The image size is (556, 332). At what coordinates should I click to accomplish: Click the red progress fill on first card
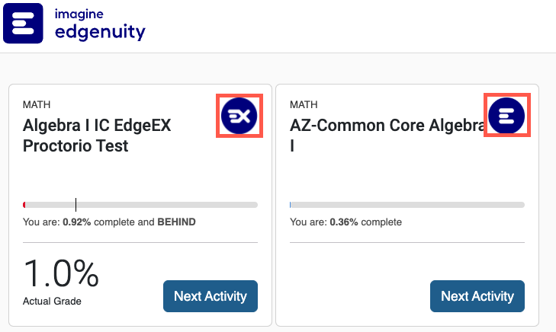24,205
